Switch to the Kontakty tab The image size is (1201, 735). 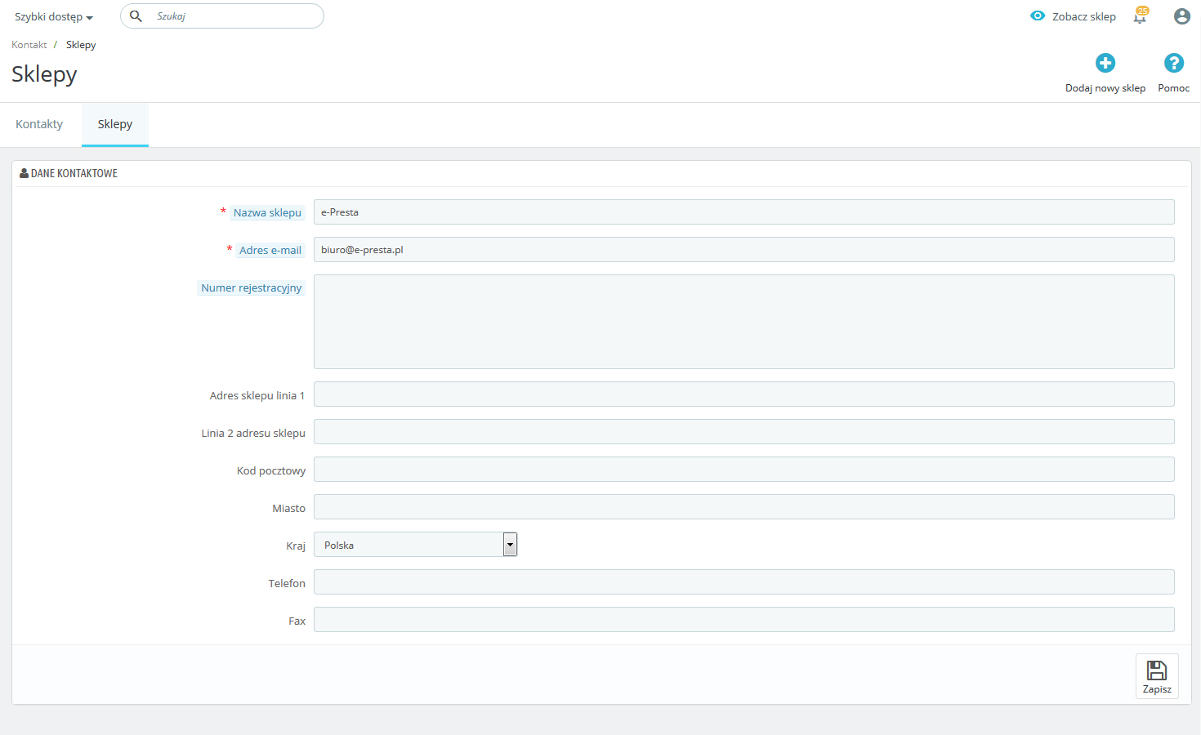pyautogui.click(x=39, y=124)
